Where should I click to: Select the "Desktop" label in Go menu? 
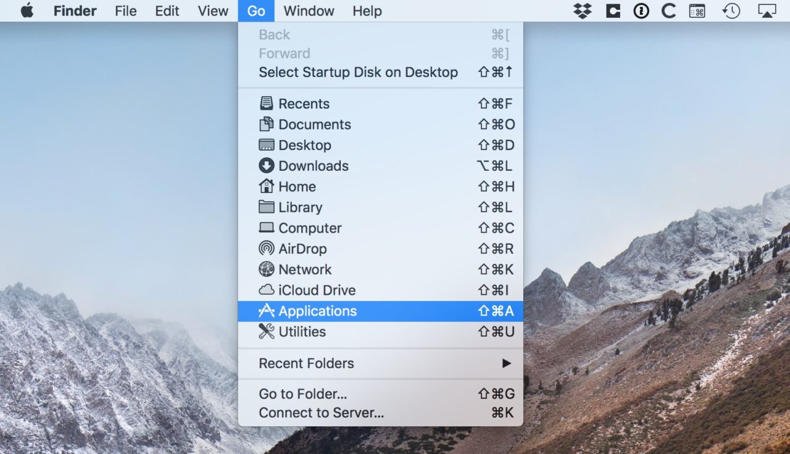tap(305, 145)
